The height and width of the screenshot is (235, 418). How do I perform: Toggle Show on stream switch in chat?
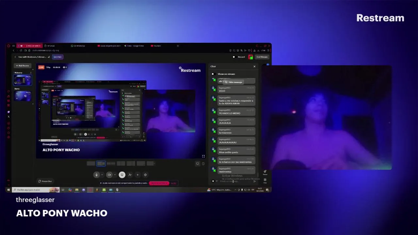coord(213,74)
